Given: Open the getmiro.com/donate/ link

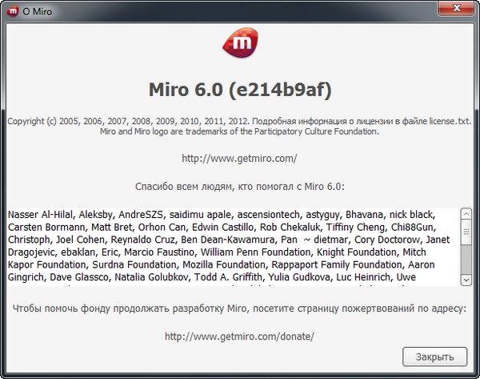Looking at the screenshot, I should [239, 337].
